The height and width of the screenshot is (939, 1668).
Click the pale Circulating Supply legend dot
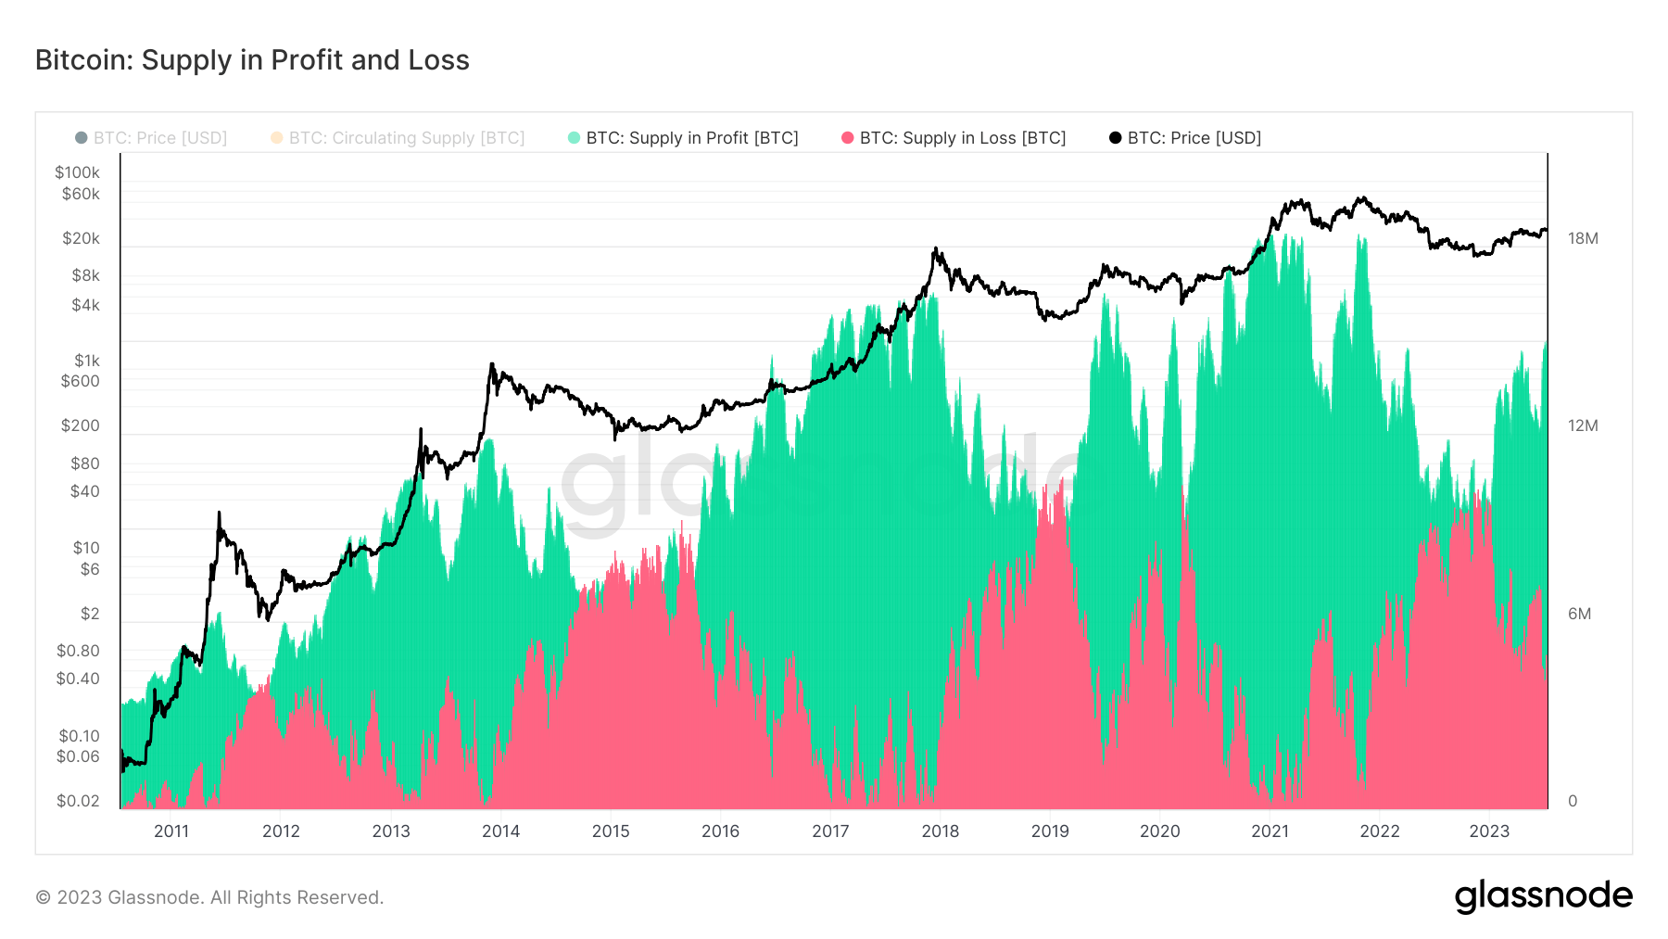tap(276, 138)
